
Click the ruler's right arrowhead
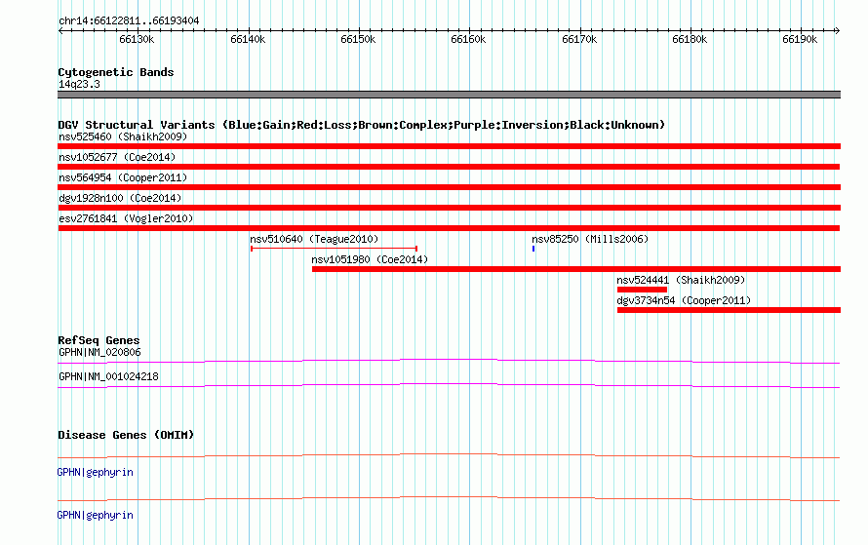[837, 30]
